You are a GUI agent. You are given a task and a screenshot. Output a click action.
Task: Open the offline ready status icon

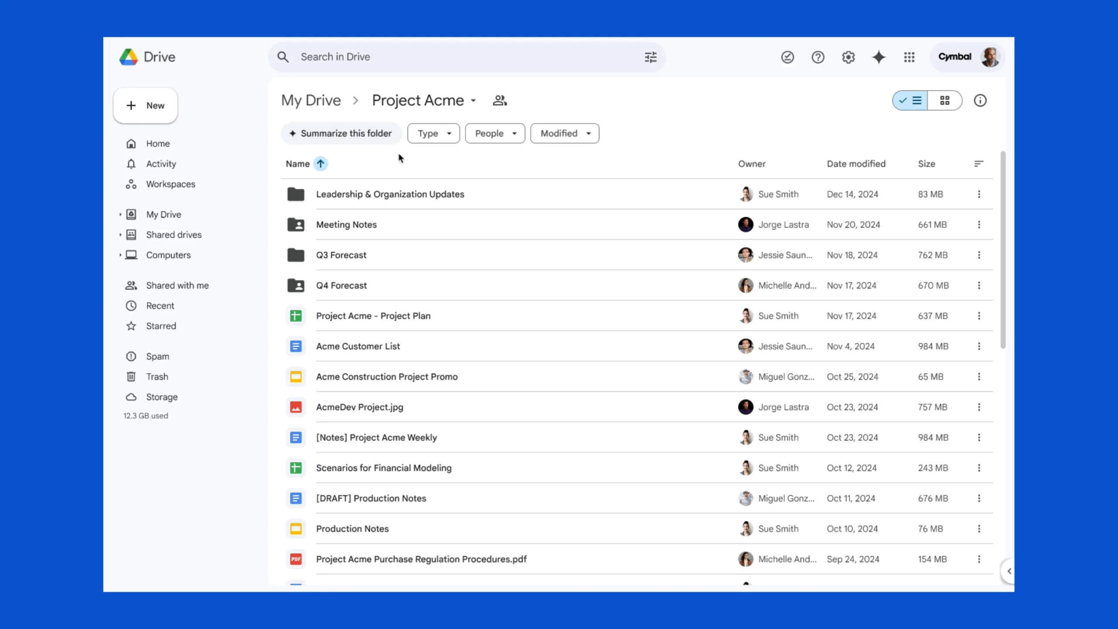(787, 57)
